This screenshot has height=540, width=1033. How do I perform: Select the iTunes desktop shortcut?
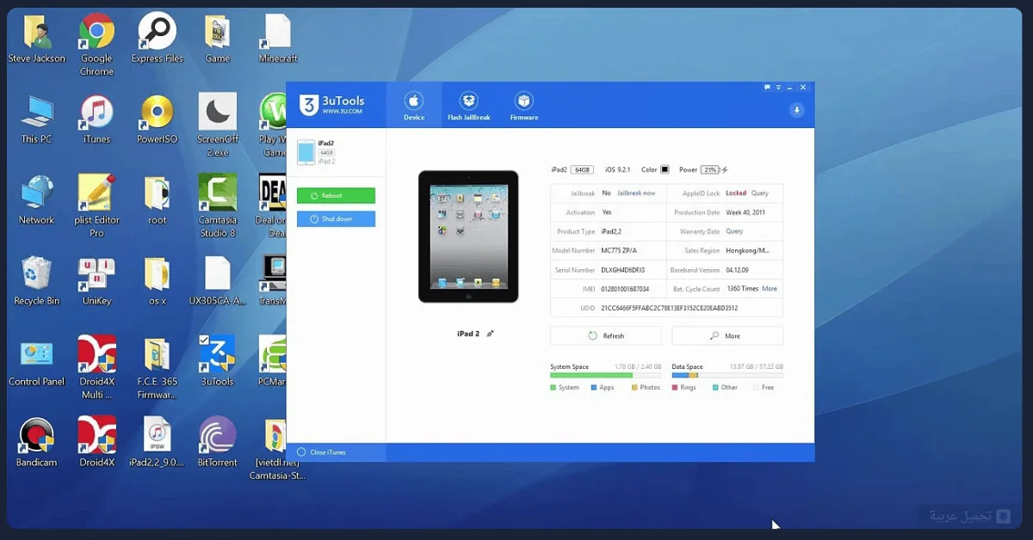96,120
